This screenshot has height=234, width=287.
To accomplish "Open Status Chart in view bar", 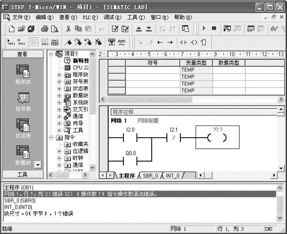I will [x=23, y=129].
